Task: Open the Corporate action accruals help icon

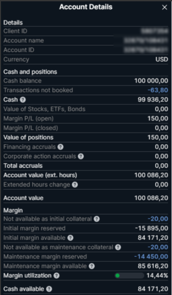Action: pos(81,156)
